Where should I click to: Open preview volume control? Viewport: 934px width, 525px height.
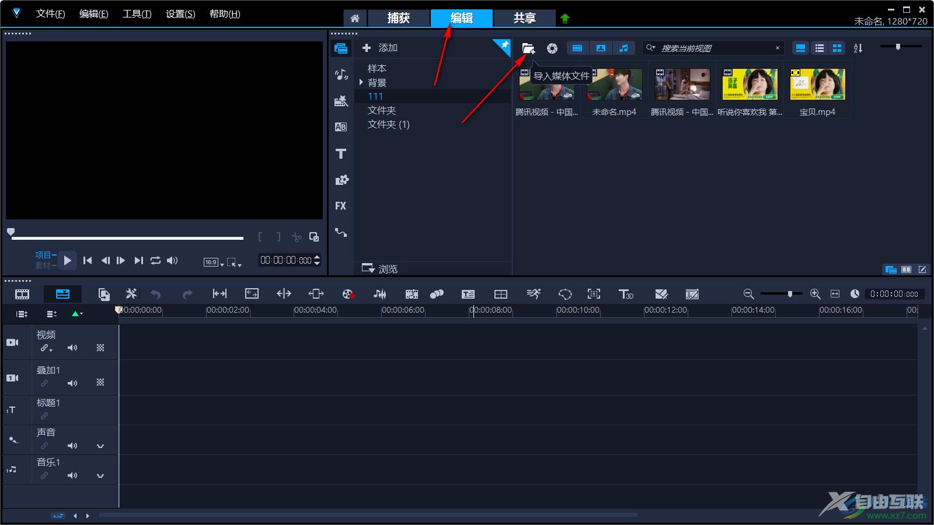click(x=172, y=261)
